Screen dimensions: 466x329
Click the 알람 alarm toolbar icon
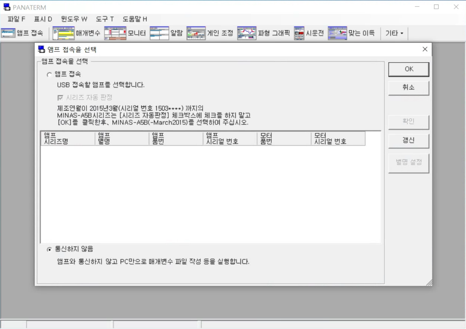(x=159, y=33)
